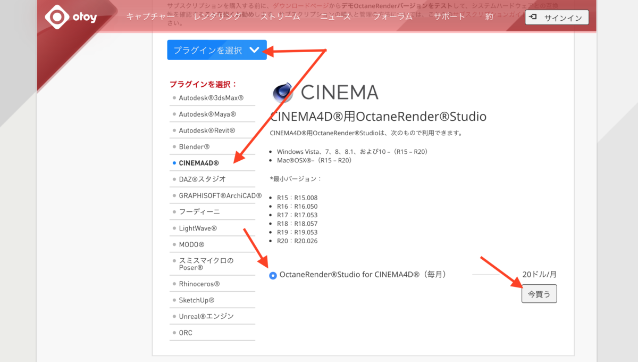
Task: Select Autodesk®3dsMax® plugin
Action: pos(212,98)
